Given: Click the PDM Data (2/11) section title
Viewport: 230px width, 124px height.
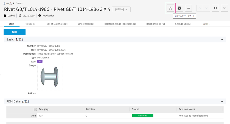Looking at the screenshot, I should click(18, 101).
